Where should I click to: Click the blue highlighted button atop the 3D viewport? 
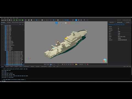coord(57,23)
